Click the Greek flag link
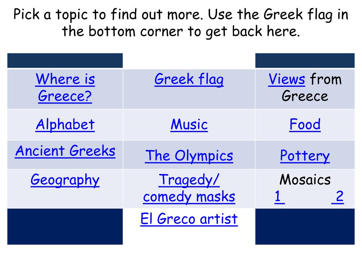 pyautogui.click(x=189, y=79)
